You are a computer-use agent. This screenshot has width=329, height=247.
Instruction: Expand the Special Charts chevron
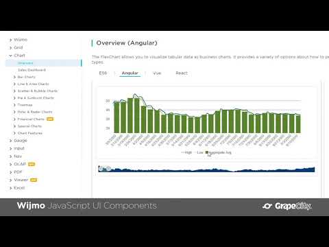click(14, 126)
